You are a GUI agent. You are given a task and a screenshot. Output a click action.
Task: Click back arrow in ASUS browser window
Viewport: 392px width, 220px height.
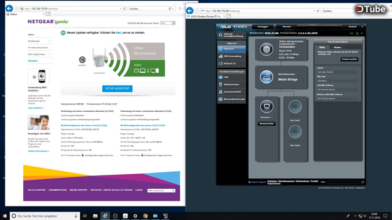click(190, 11)
